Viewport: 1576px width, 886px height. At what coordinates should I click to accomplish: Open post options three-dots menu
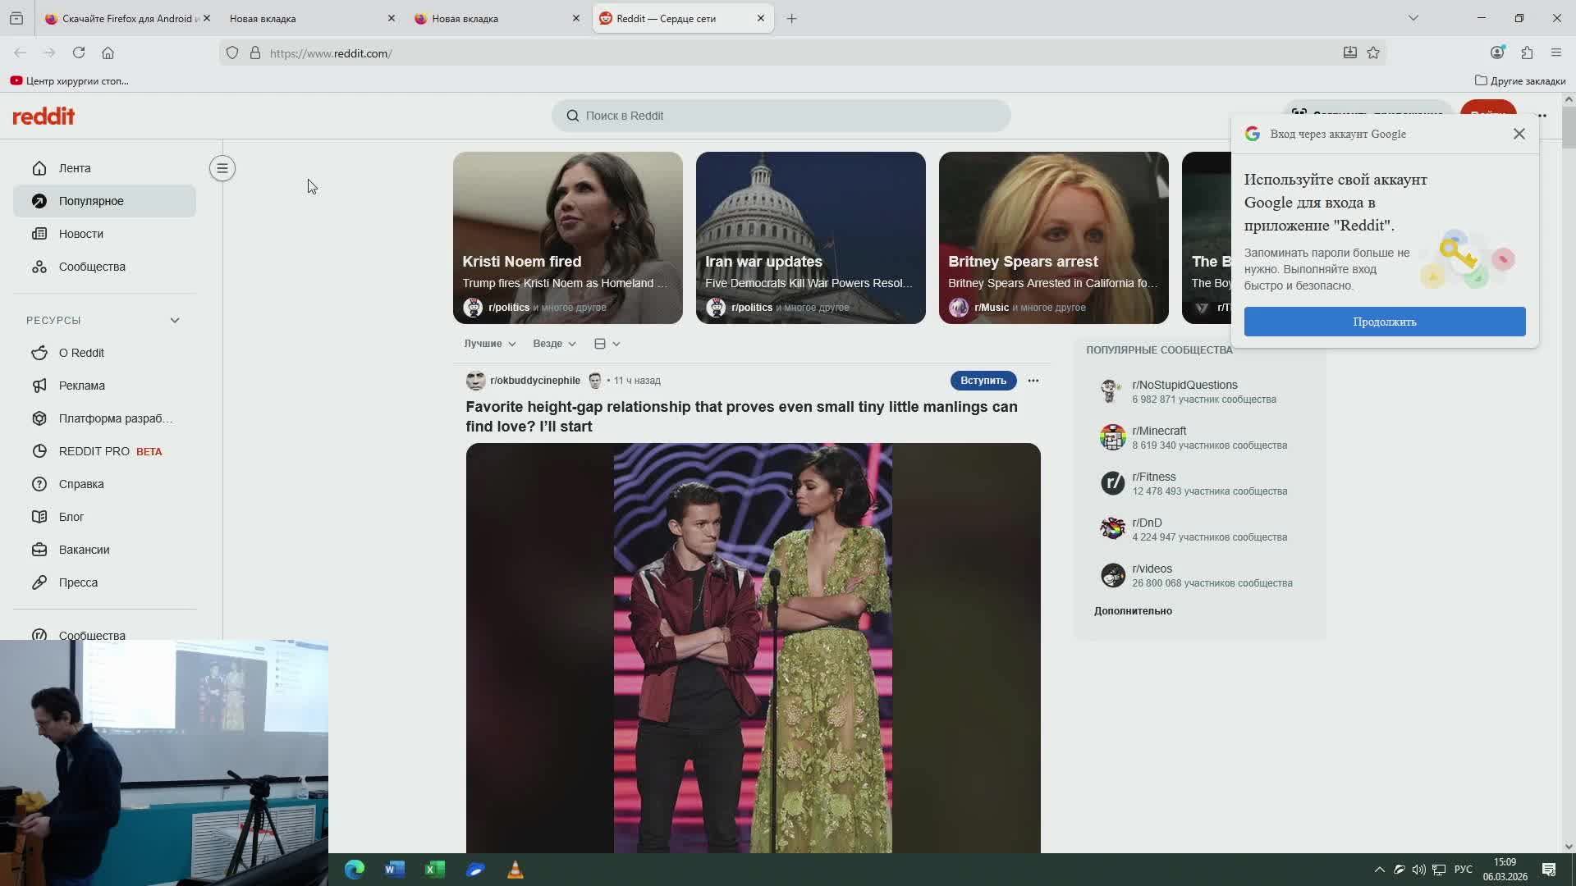pyautogui.click(x=1033, y=381)
